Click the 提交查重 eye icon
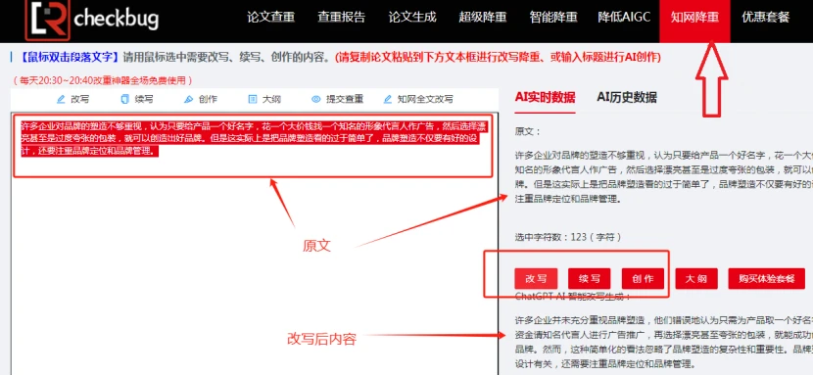 click(x=316, y=99)
